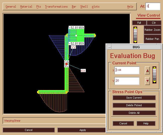This screenshot has width=163, height=135.
Task: Open the BUG window menu button
Action: tap(109, 47)
